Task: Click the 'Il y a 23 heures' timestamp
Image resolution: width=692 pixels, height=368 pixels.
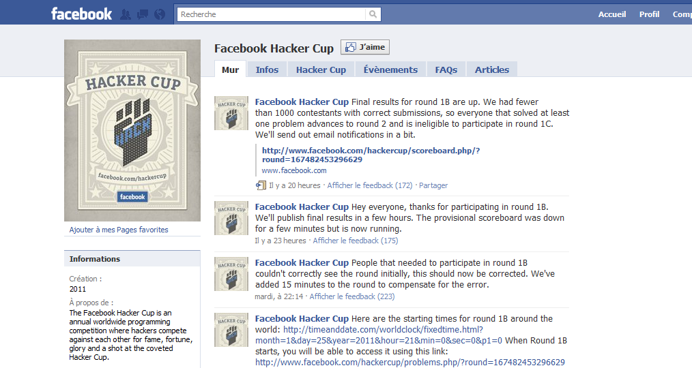Action: (x=280, y=241)
